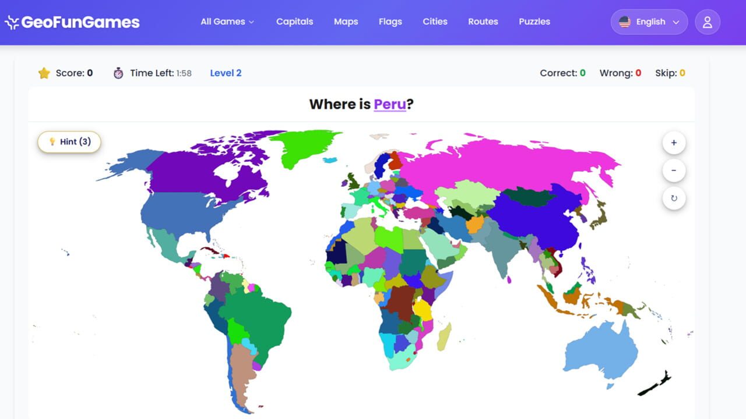Image resolution: width=746 pixels, height=419 pixels.
Task: Click the gold star score icon
Action: pyautogui.click(x=44, y=73)
